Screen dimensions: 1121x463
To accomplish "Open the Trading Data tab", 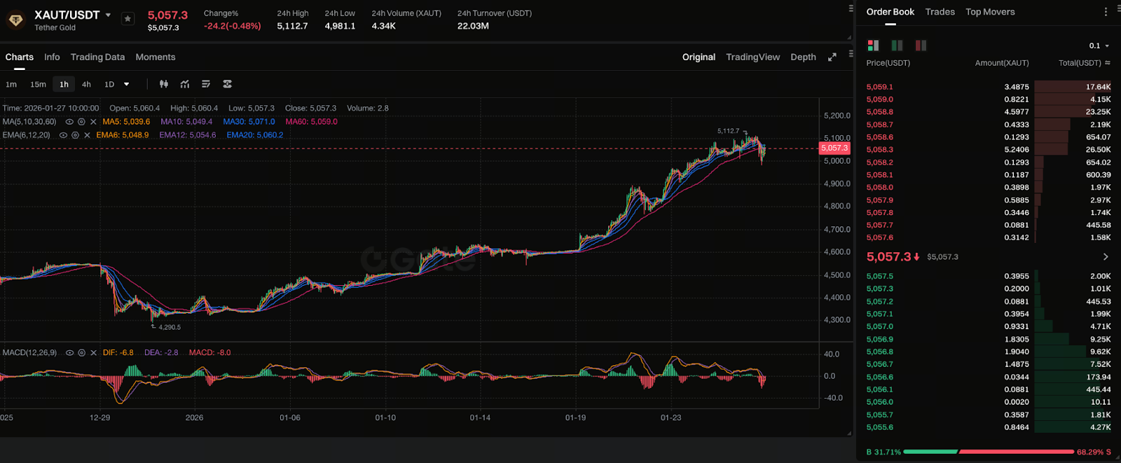I will pos(97,57).
